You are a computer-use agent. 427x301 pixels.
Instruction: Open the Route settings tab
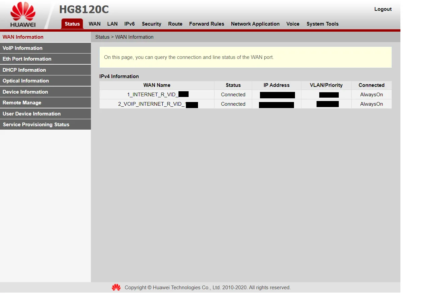[x=175, y=24]
